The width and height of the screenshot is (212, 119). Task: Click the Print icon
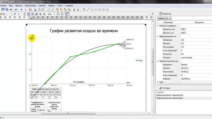(16, 10)
